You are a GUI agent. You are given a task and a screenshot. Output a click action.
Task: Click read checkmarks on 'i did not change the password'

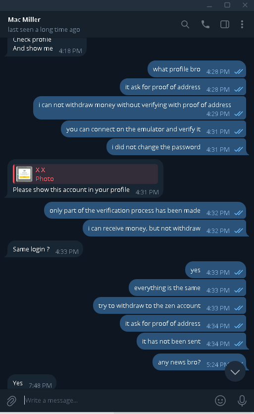pos(239,149)
